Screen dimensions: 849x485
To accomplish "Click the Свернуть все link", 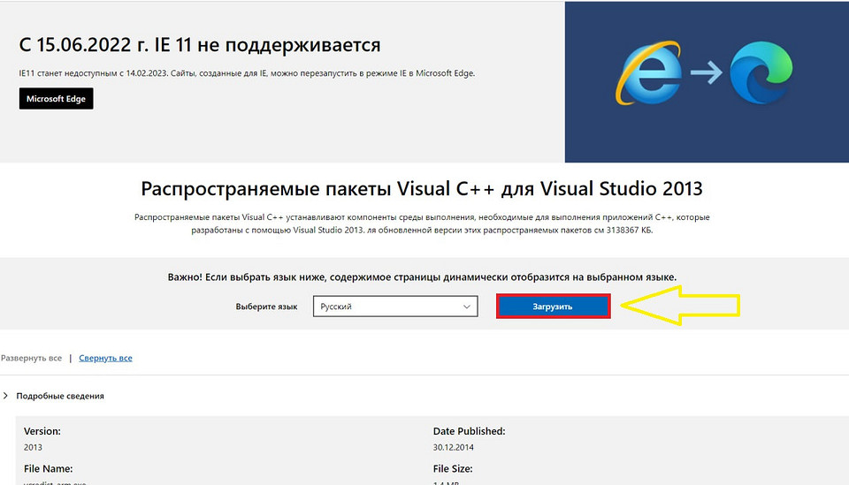I will tap(105, 358).
